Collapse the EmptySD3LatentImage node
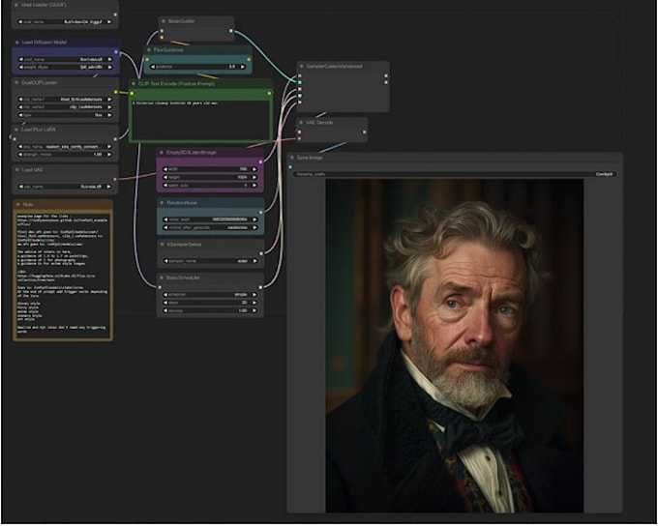The width and height of the screenshot is (658, 526). [162, 152]
